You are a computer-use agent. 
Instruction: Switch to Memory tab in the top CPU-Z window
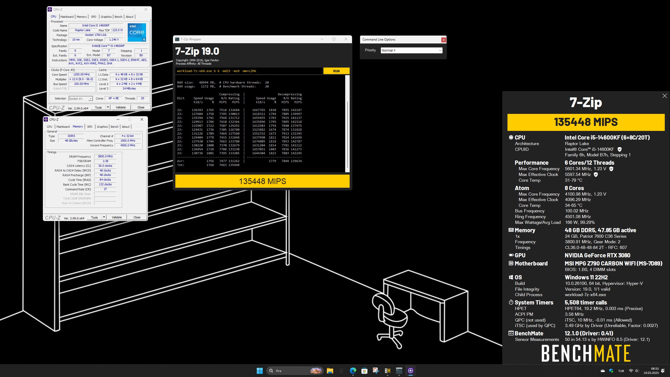click(82, 17)
